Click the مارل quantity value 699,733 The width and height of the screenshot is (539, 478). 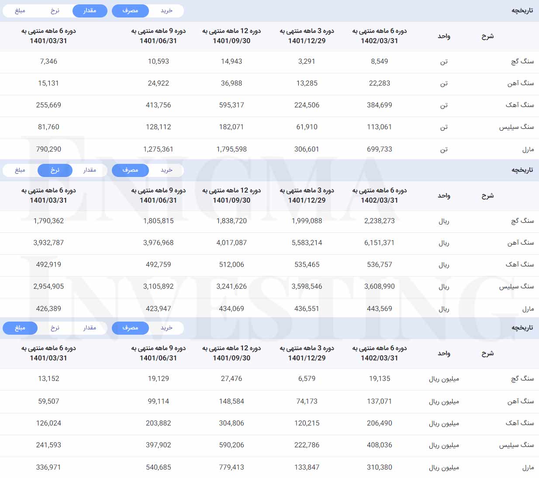click(x=379, y=149)
